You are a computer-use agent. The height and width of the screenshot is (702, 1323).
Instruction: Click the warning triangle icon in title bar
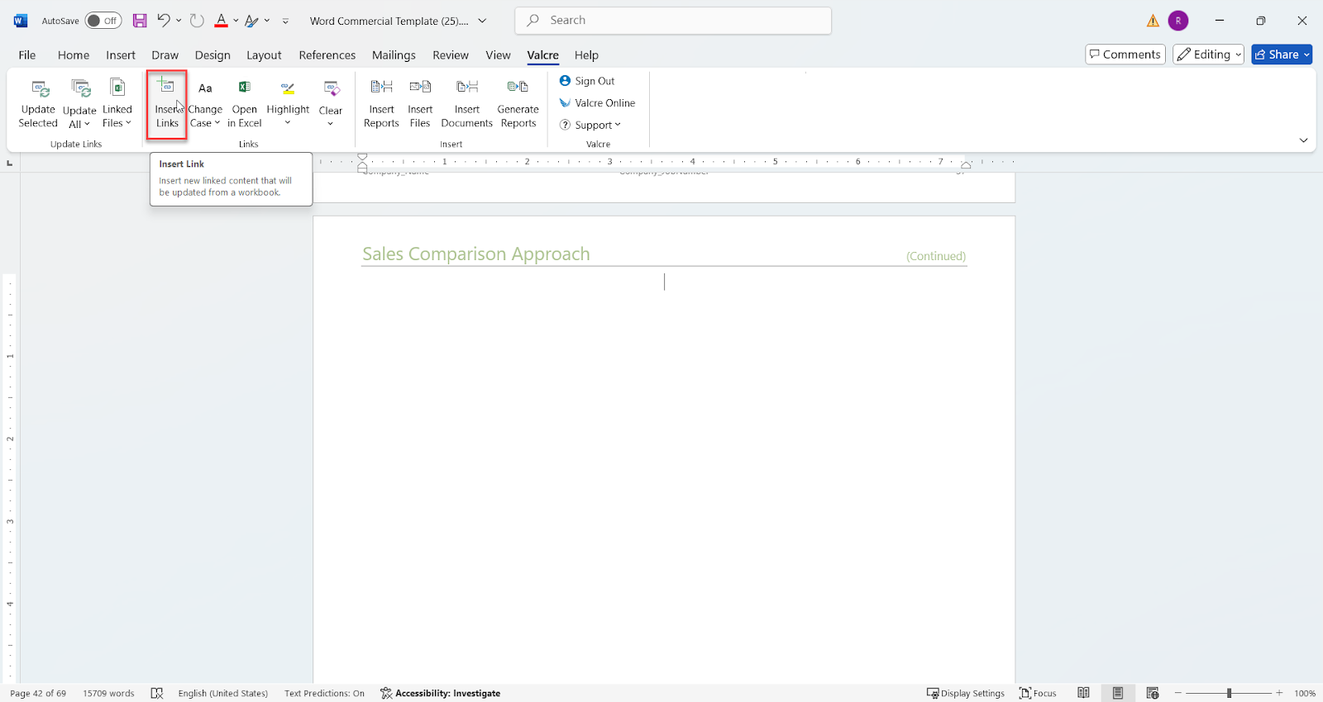1153,21
